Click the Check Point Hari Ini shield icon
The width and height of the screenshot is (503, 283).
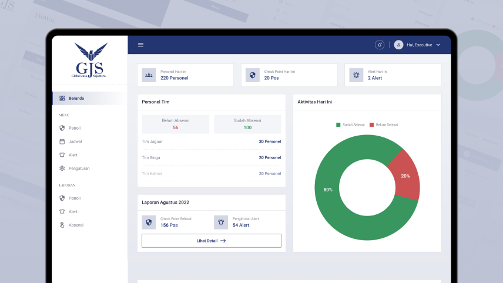tap(253, 75)
